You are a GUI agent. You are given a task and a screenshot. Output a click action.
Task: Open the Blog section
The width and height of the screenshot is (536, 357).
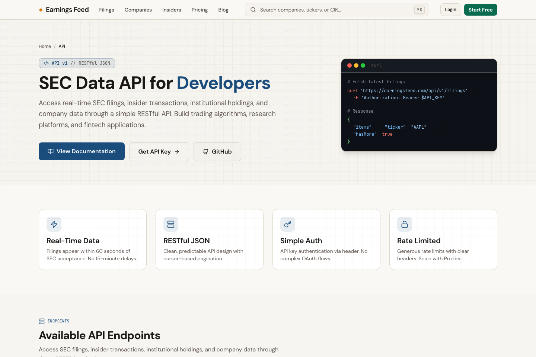click(x=223, y=10)
